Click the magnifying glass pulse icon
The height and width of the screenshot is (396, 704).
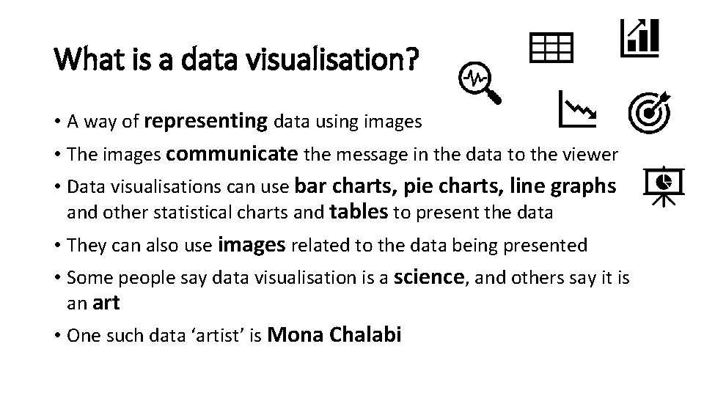[x=478, y=81]
